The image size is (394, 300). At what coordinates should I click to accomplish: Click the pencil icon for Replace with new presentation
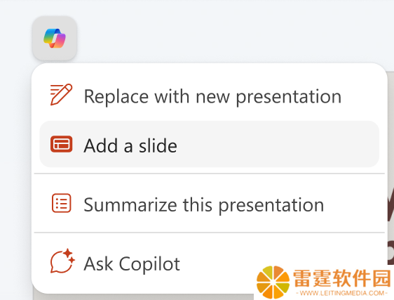click(61, 94)
